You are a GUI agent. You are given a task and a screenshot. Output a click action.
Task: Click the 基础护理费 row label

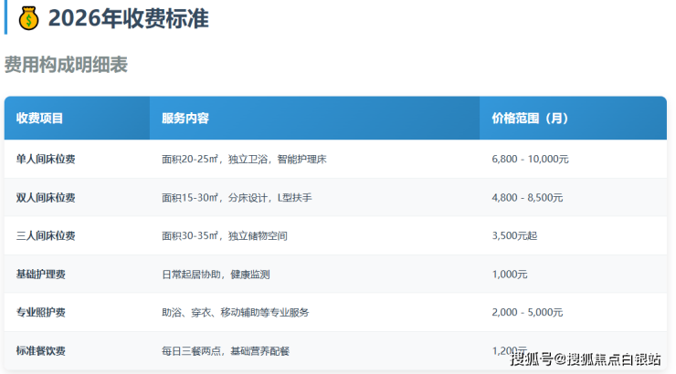pyautogui.click(x=40, y=274)
